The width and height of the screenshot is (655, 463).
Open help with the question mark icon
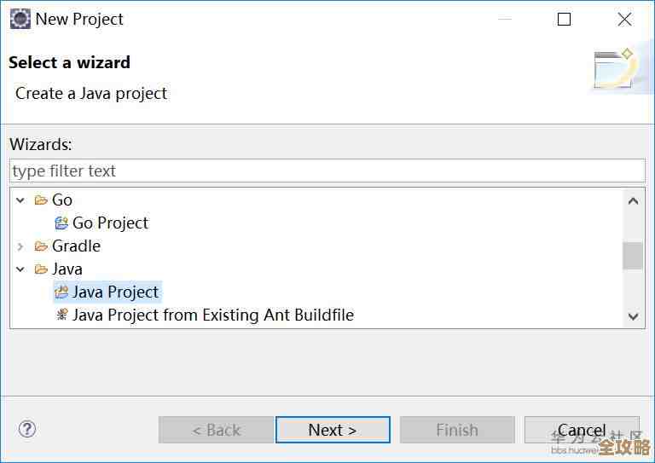[27, 429]
